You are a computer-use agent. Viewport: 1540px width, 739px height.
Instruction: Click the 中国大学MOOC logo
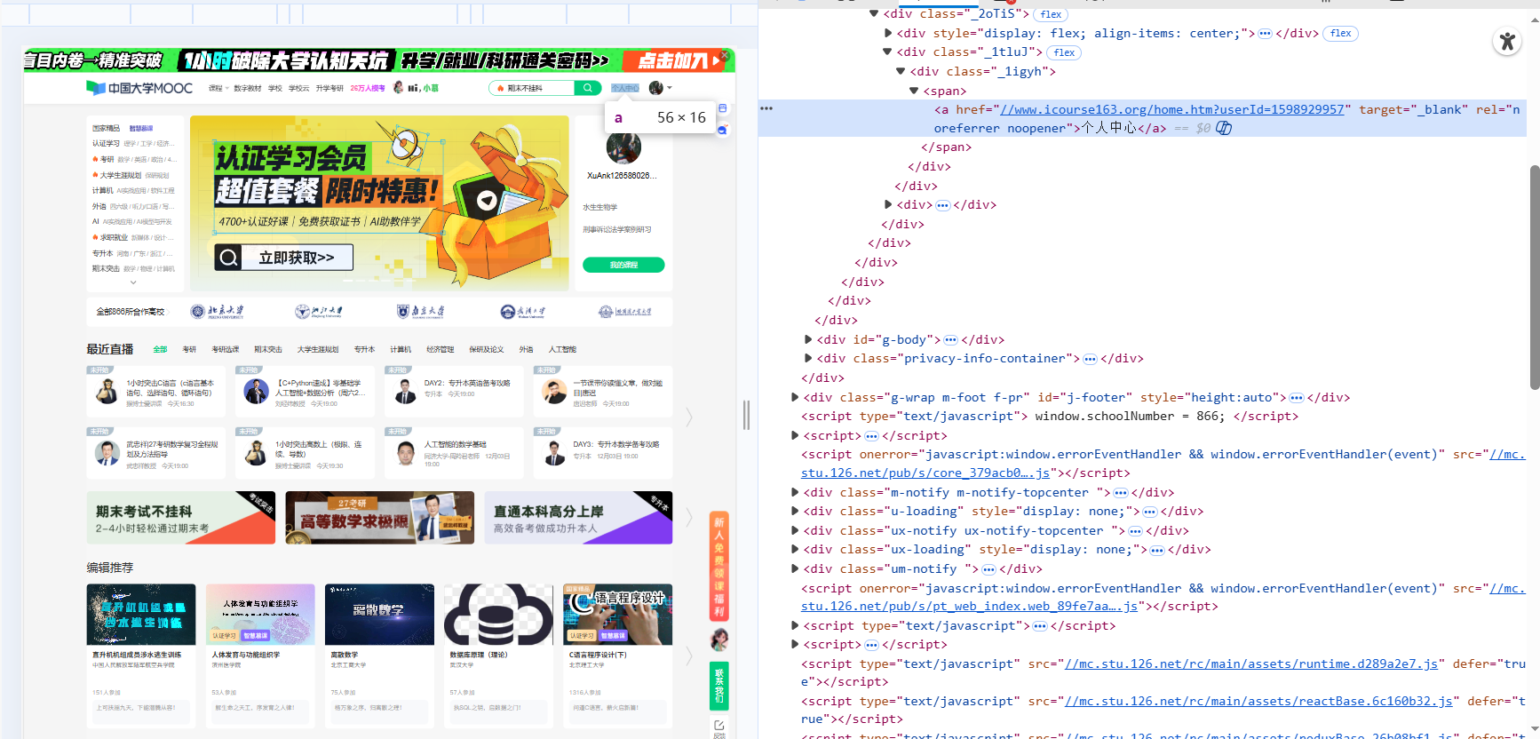[x=139, y=88]
